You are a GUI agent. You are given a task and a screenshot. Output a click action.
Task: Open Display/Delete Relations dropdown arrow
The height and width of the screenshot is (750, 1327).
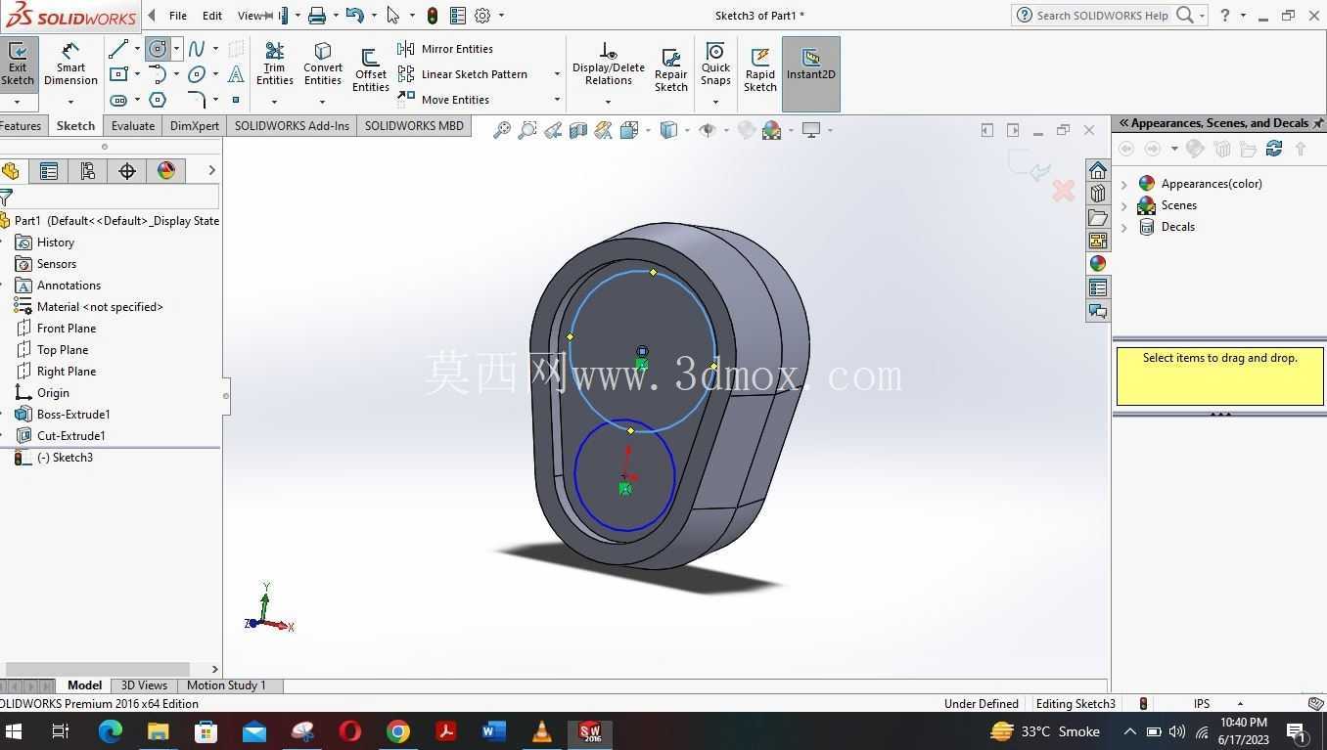(x=609, y=102)
